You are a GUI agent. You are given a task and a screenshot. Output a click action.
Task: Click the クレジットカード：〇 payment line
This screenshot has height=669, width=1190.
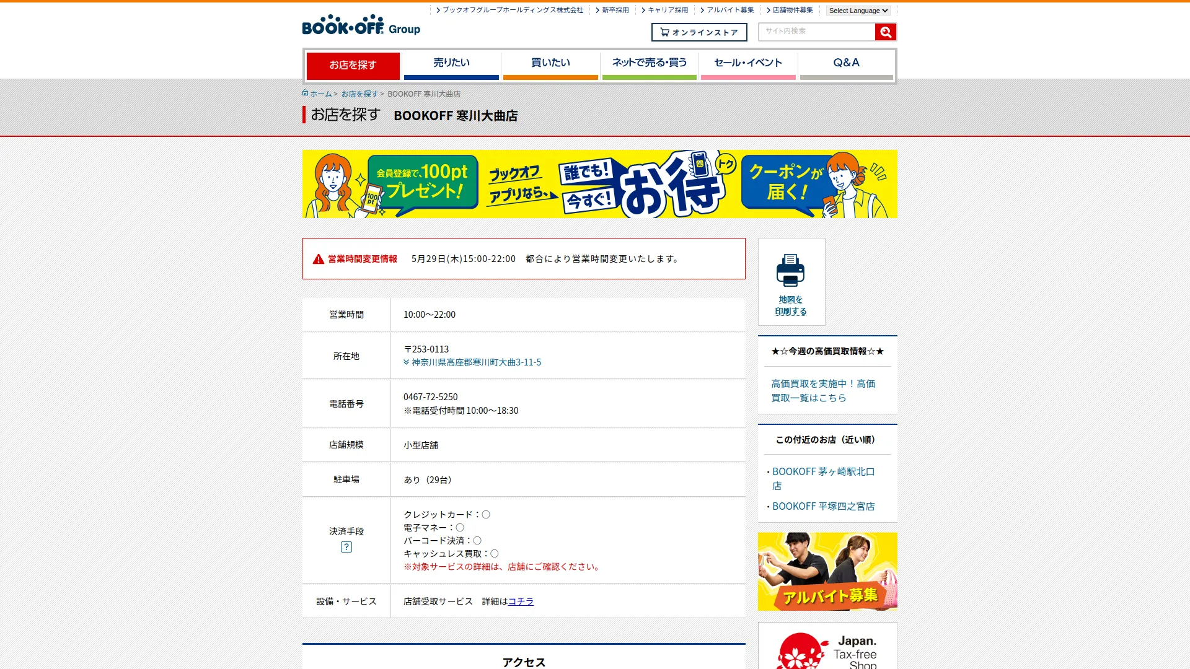tap(447, 515)
